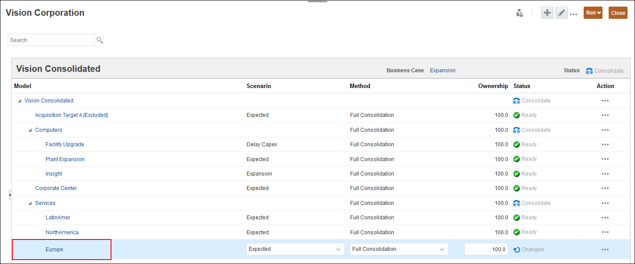The width and height of the screenshot is (635, 264).
Task: Open action menu for Corporate Center row
Action: pos(605,188)
